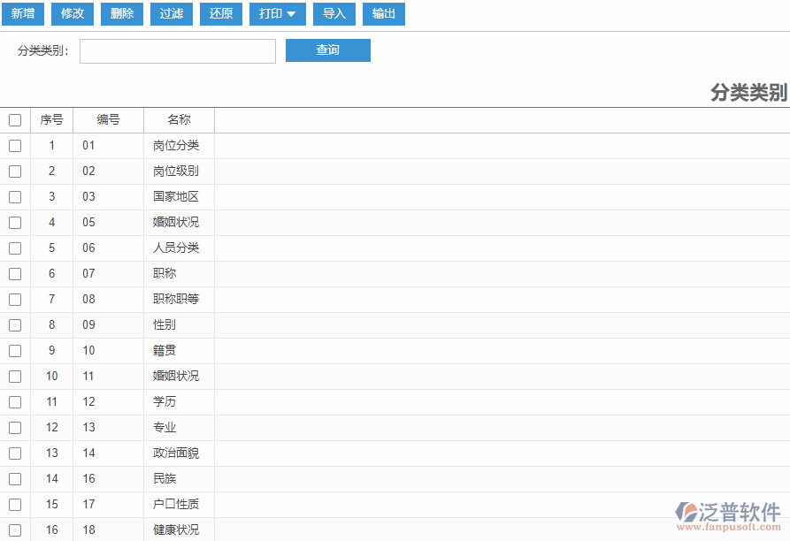This screenshot has width=790, height=541.
Task: Check the checkbox for 籍贯 row
Action: click(15, 350)
